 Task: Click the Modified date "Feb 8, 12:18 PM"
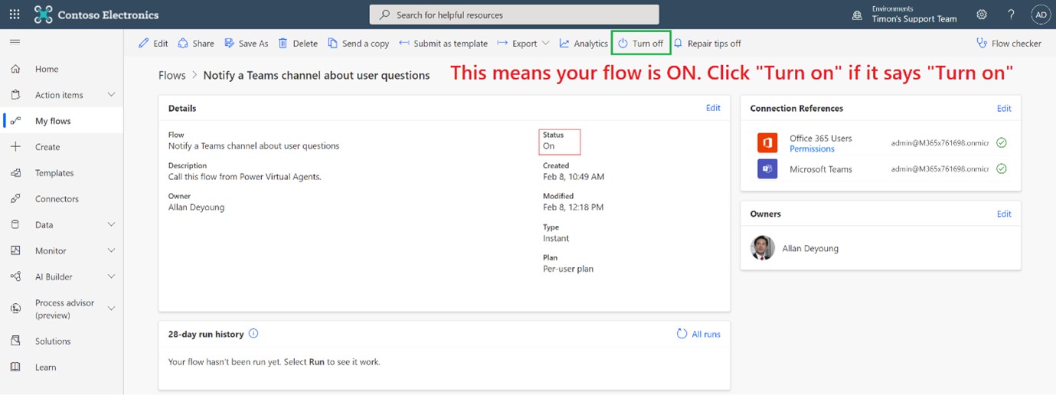[573, 207]
